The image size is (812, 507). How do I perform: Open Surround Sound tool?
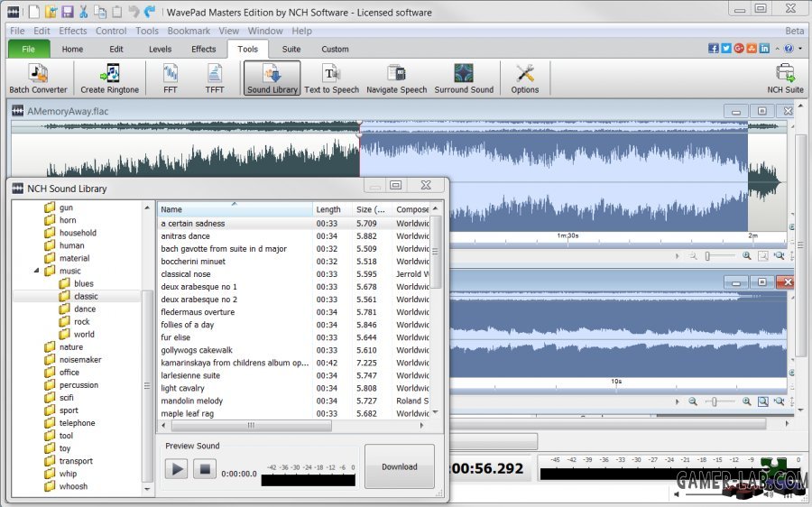point(464,78)
